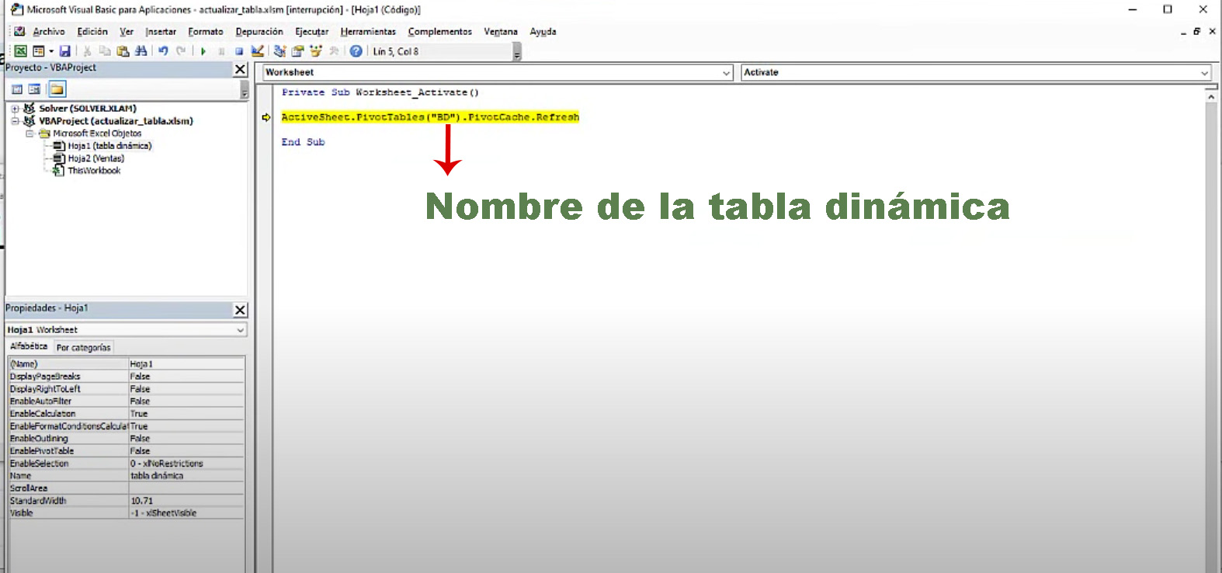
Task: Run the macro with the play icon
Action: [203, 51]
